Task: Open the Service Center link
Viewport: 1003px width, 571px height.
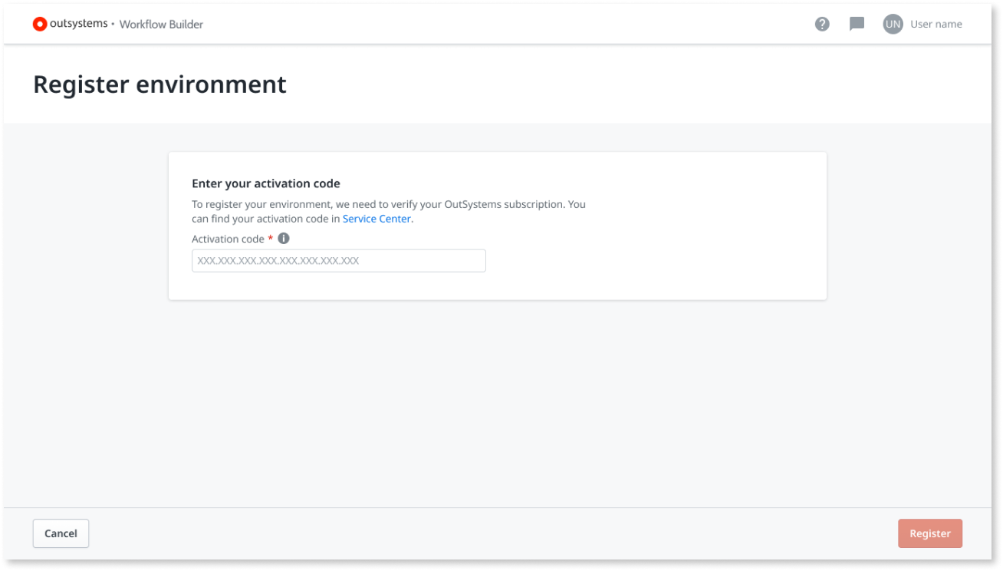Action: tap(377, 219)
